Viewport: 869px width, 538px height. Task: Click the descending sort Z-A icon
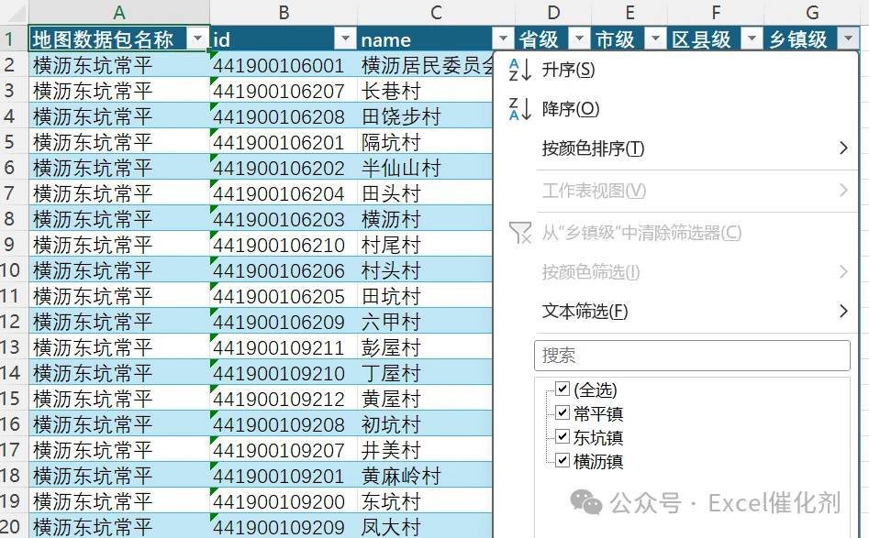click(520, 109)
